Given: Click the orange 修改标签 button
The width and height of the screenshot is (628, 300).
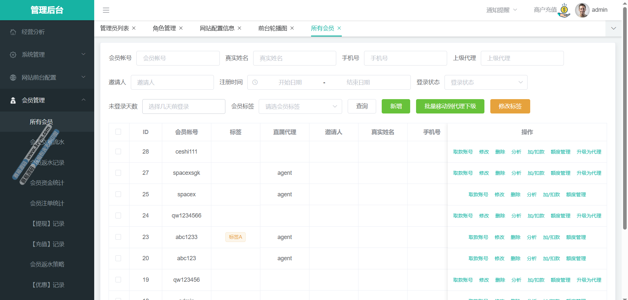Looking at the screenshot, I should tap(510, 106).
